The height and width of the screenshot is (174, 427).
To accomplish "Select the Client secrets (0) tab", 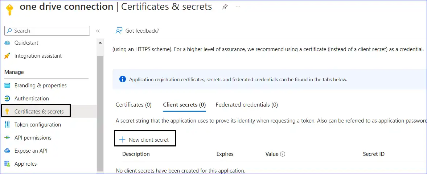I will pos(184,105).
